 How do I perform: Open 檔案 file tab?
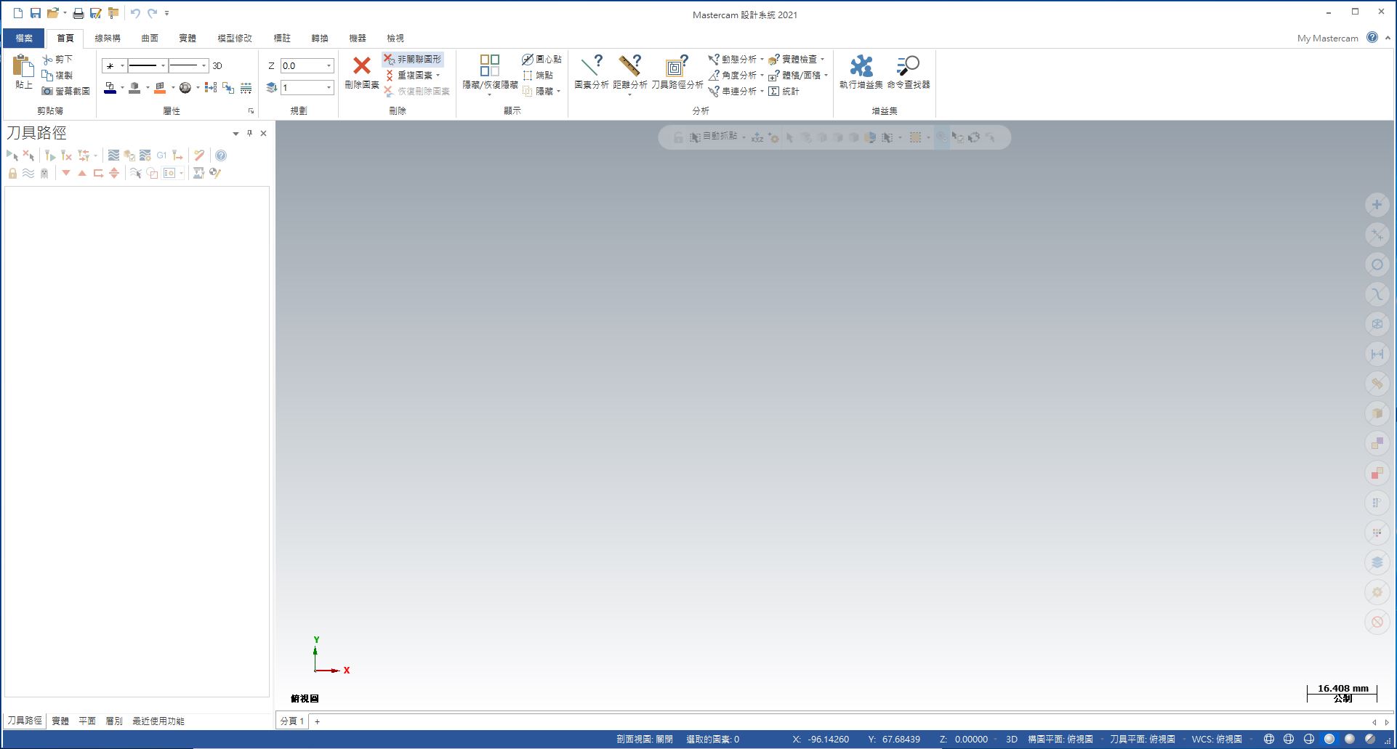pyautogui.click(x=24, y=38)
